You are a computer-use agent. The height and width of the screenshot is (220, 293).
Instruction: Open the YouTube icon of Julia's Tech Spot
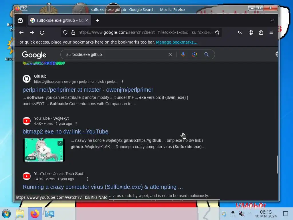(x=27, y=176)
